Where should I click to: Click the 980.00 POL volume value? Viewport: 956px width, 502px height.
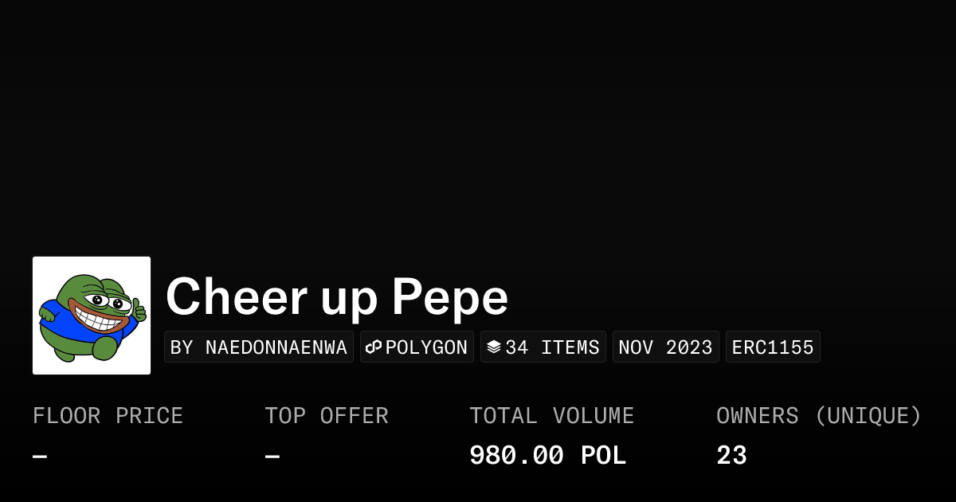(x=547, y=456)
